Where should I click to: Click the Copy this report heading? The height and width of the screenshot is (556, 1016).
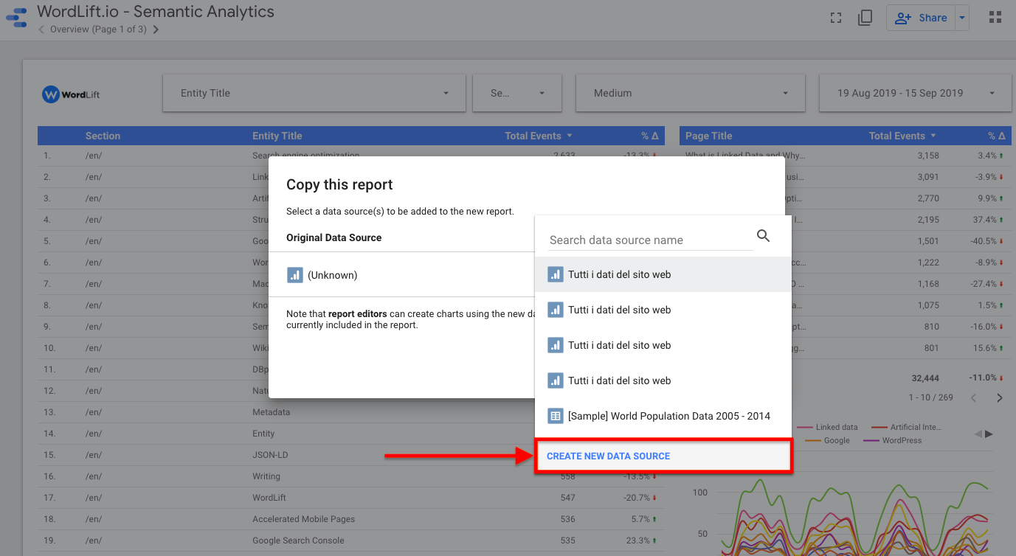(339, 184)
